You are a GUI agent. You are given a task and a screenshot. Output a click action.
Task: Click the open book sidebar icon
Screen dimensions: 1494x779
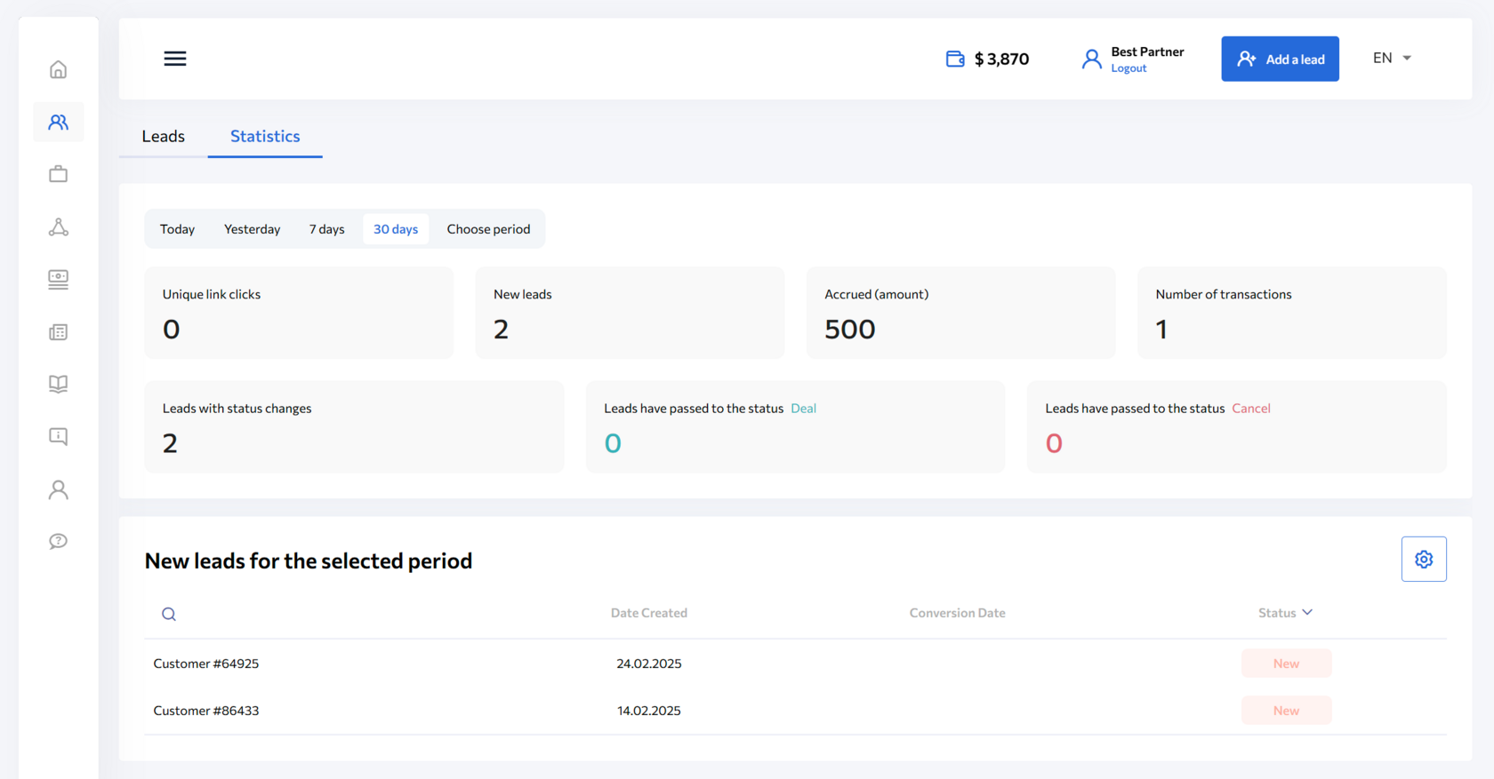(x=58, y=384)
